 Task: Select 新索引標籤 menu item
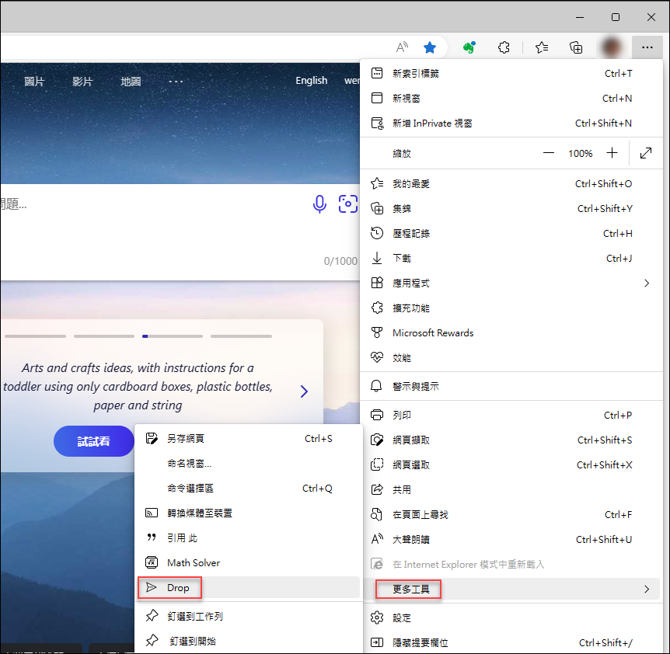511,74
